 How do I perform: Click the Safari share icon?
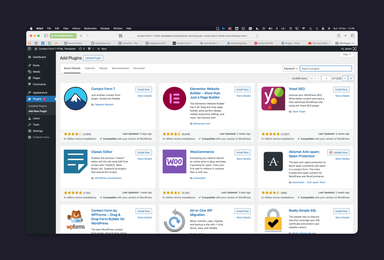point(339,36)
